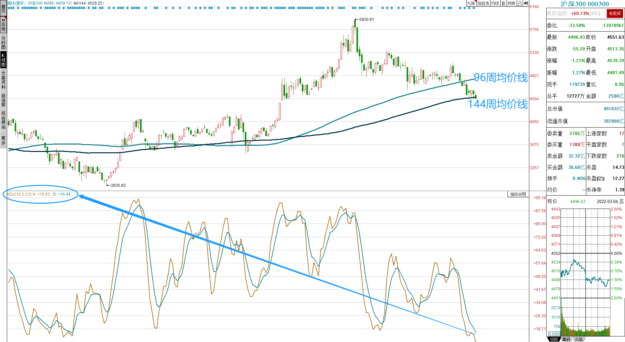Select the 火焰 tab under mini chart
This screenshot has height=342, width=625.
[x=578, y=339]
